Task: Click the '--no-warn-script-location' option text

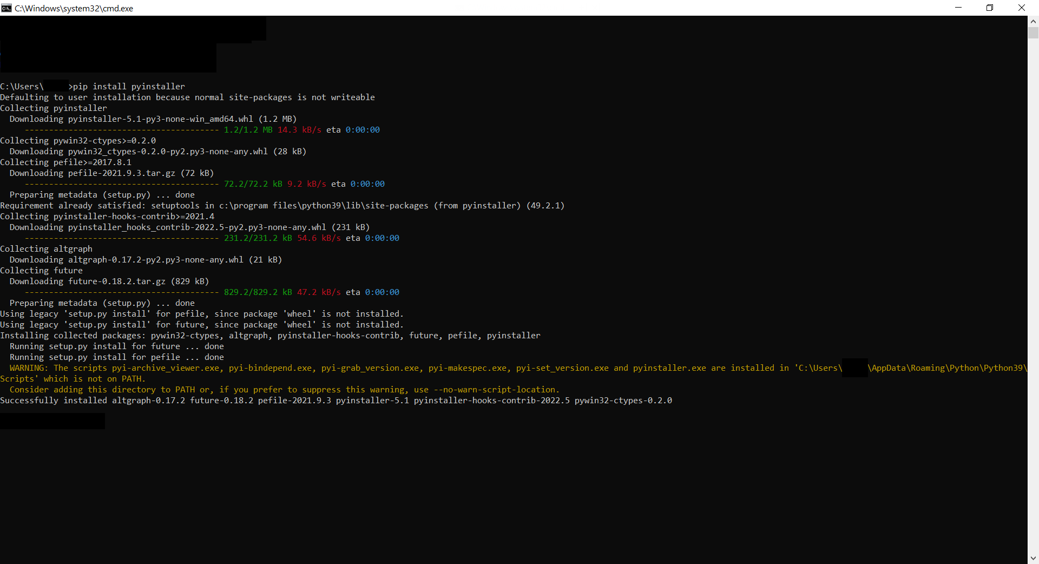Action: tap(495, 390)
